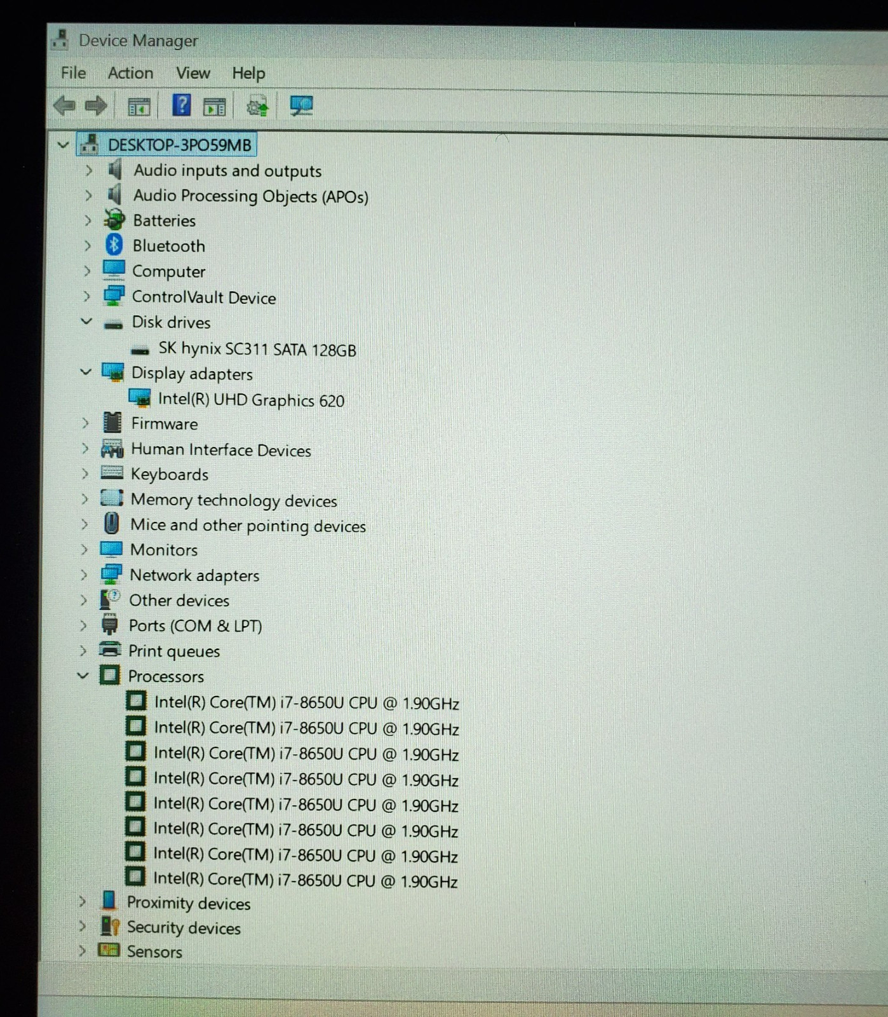Click Show/Hide Console Tree toolbar icon

(x=138, y=107)
